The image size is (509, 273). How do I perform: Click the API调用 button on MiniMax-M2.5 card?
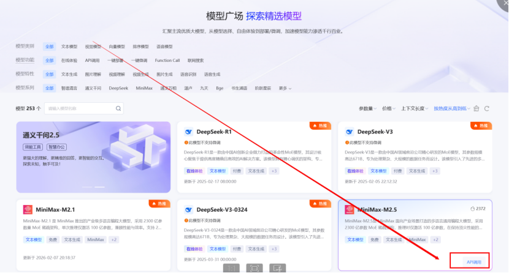pos(474,262)
